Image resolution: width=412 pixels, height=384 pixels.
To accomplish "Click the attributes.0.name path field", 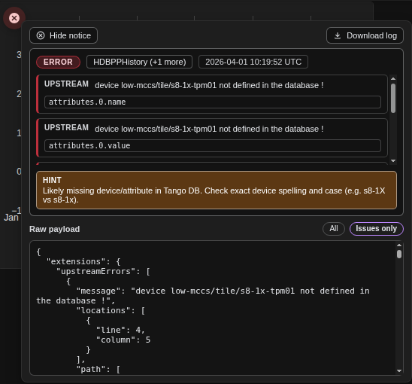I will tap(213, 102).
